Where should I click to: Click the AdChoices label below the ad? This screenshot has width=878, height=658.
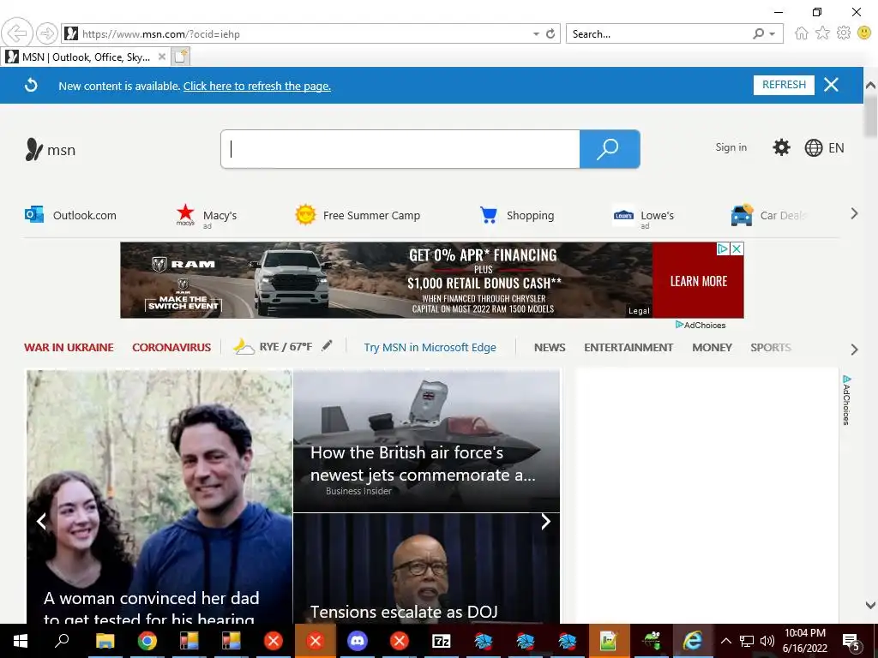[701, 325]
